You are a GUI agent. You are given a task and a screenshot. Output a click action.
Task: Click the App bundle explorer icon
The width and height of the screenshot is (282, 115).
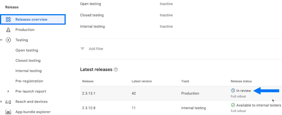(8, 112)
